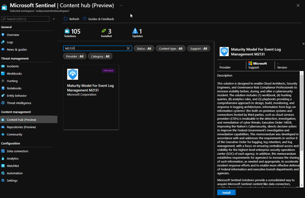Open the Watchlist icon

[x=3, y=166]
